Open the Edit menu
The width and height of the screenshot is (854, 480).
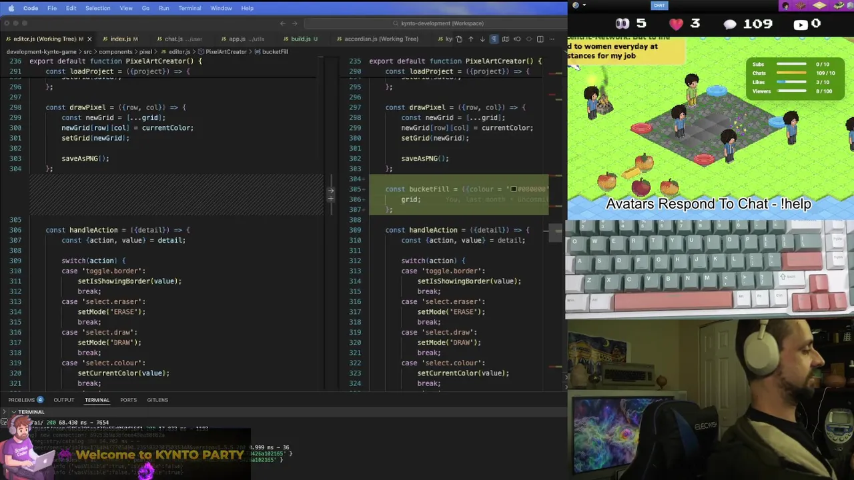tap(71, 8)
